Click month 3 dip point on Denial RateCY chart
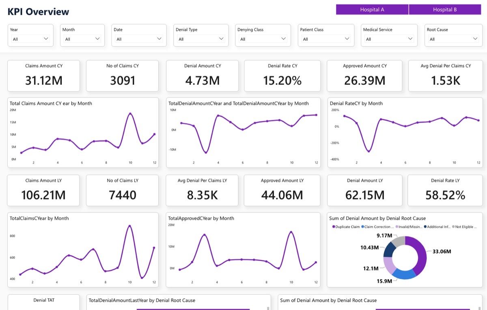The height and width of the screenshot is (310, 487). (x=369, y=151)
